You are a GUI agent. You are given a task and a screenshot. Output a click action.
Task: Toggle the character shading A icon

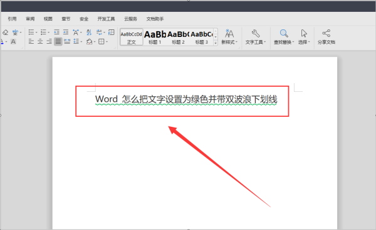(x=13, y=42)
